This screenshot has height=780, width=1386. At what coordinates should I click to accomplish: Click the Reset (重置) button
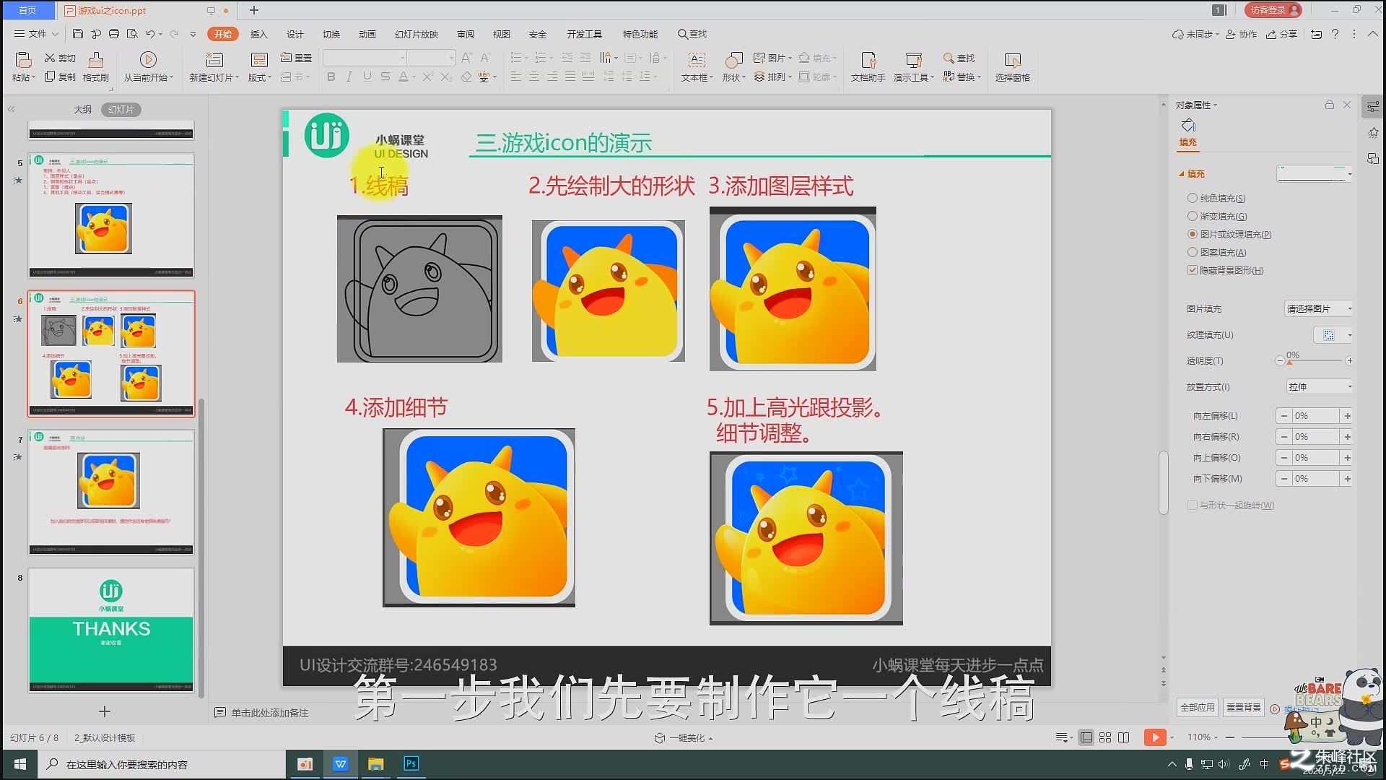click(296, 58)
